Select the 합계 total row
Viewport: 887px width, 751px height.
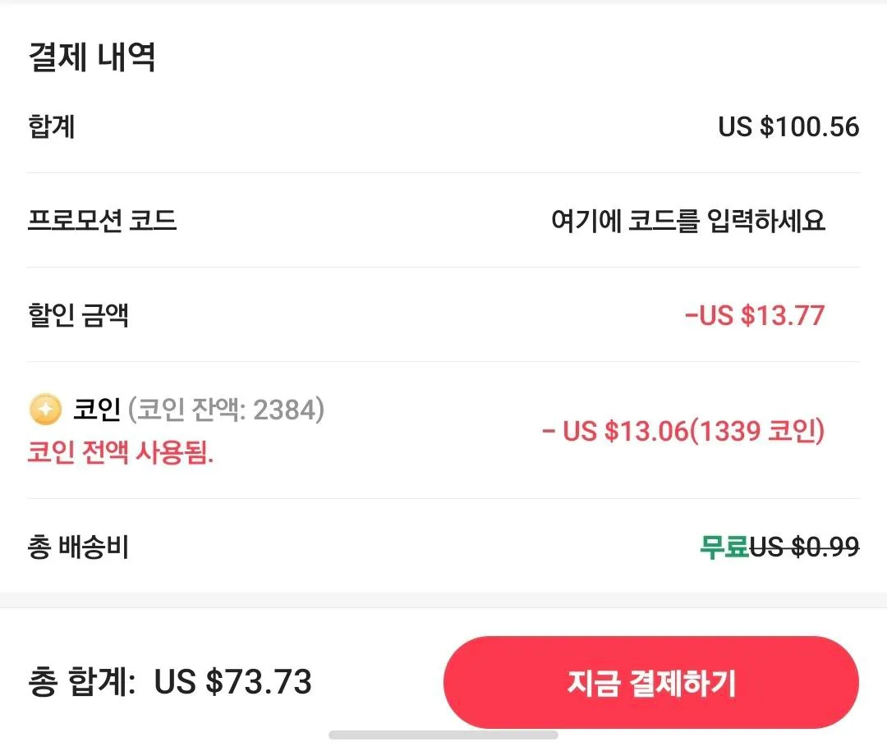[x=443, y=127]
